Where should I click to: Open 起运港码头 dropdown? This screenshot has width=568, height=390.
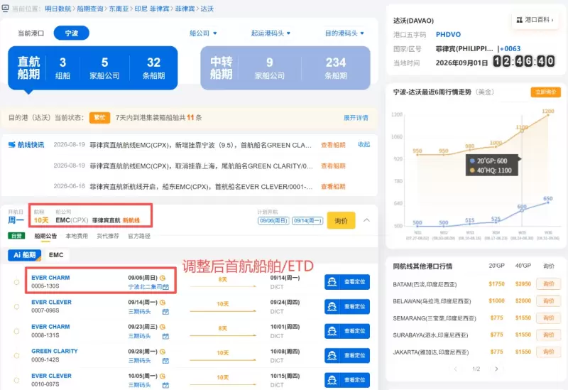tap(271, 33)
